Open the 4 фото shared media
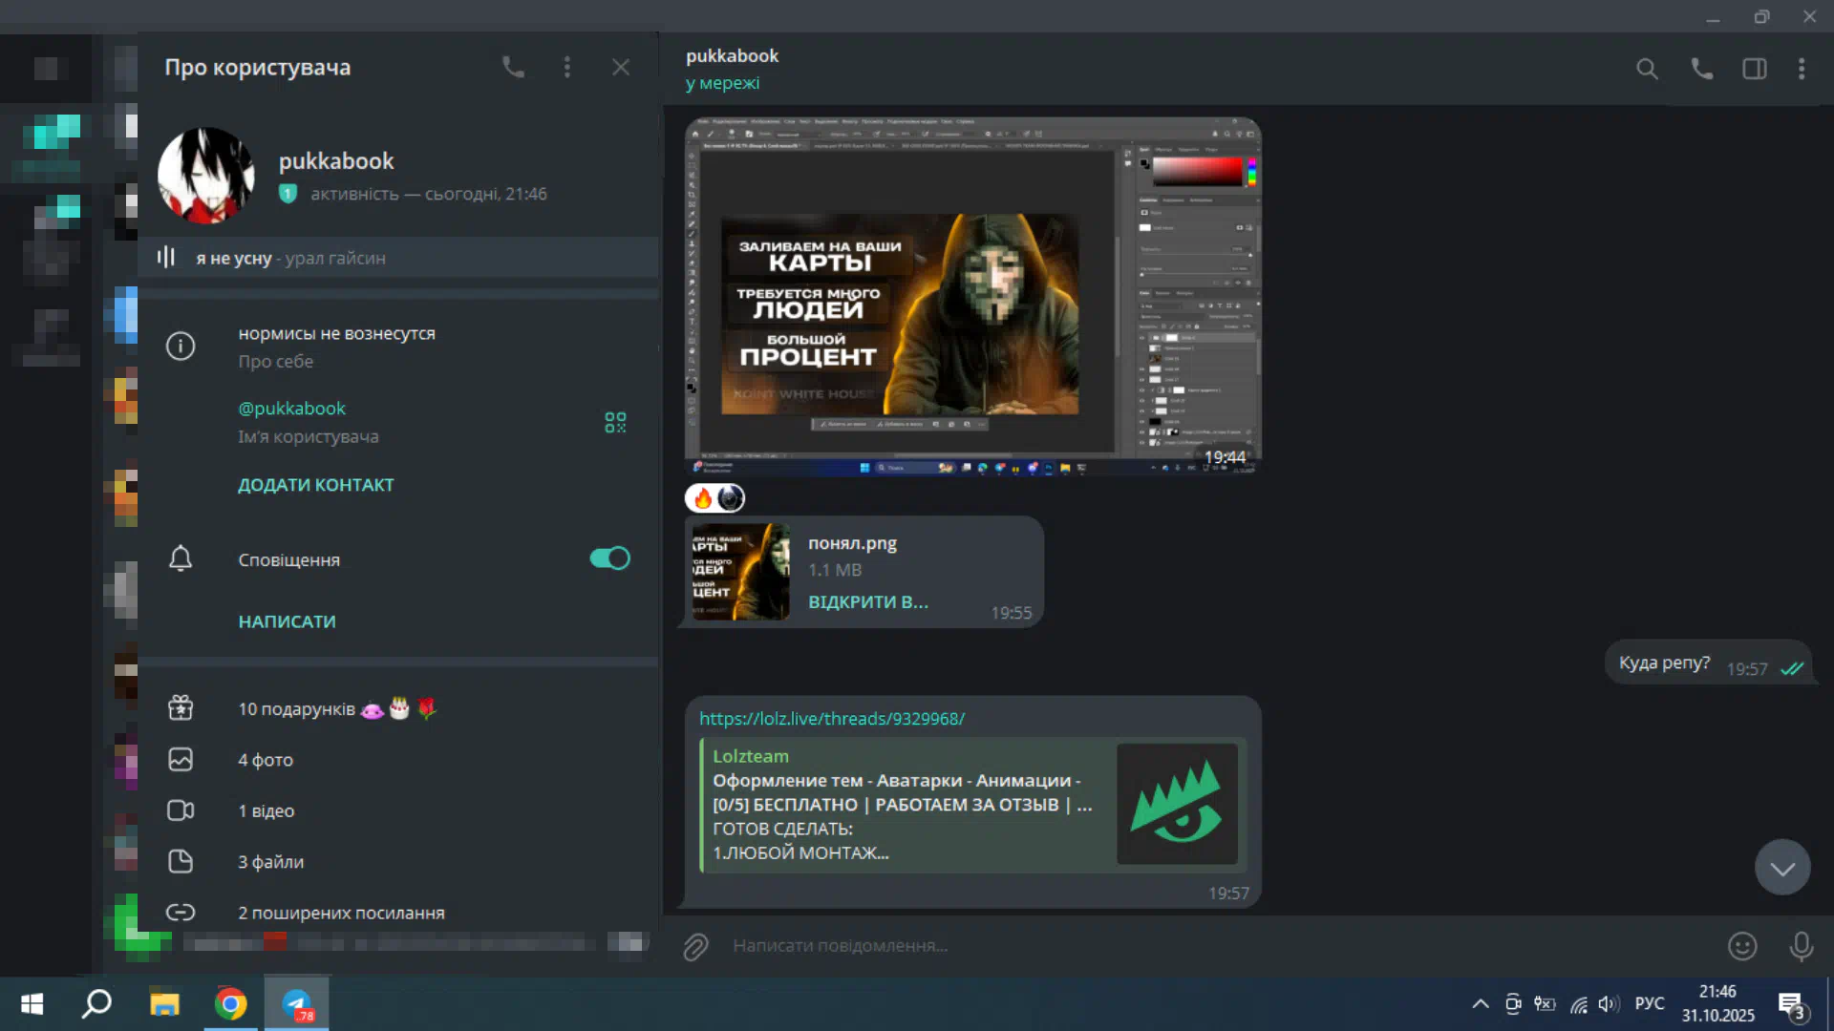Image resolution: width=1834 pixels, height=1031 pixels. pos(266,760)
